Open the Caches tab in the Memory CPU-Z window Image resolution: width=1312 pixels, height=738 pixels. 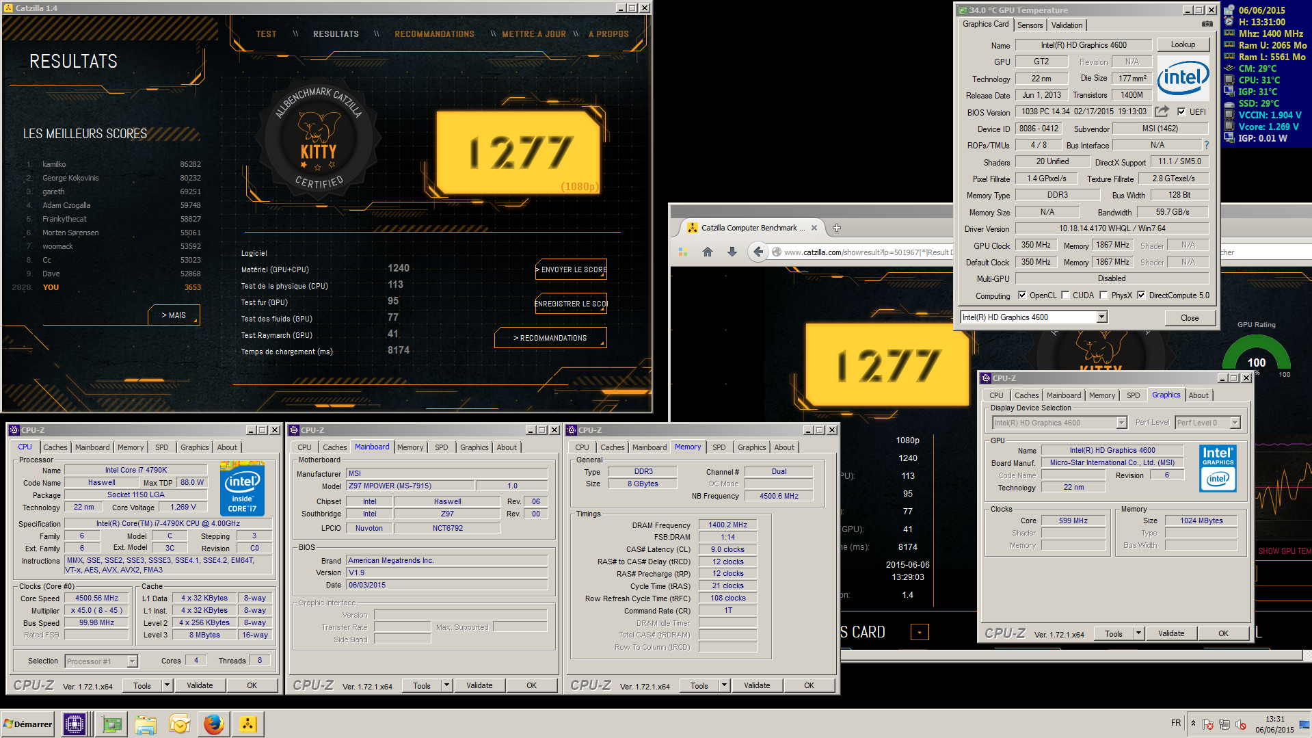[613, 447]
